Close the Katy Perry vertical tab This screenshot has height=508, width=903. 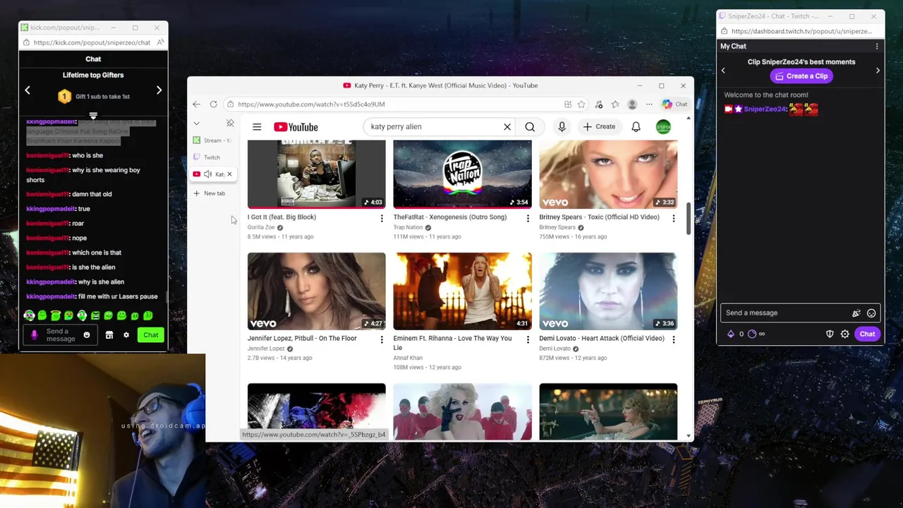pos(229,174)
